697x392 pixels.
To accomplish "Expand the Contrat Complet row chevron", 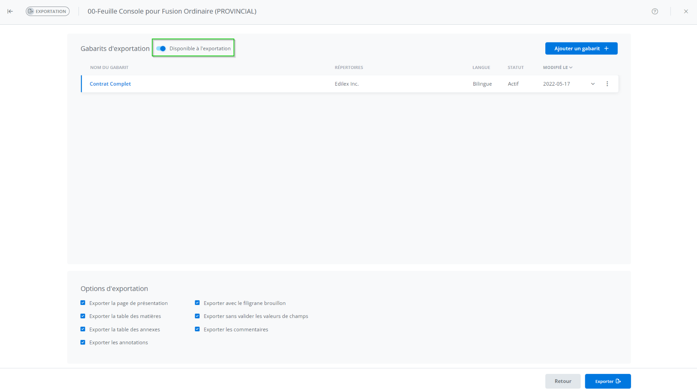I will pyautogui.click(x=593, y=84).
